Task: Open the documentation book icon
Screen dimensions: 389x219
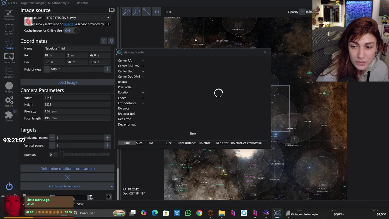Action: pyautogui.click(x=112, y=10)
